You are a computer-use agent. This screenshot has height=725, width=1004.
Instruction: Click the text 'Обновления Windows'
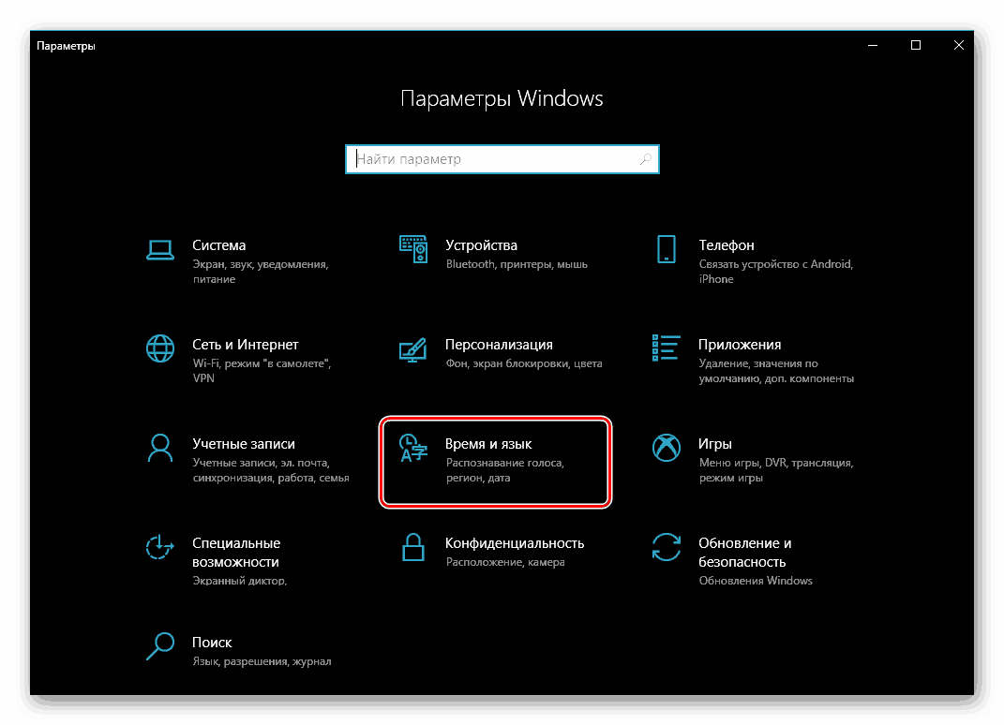(756, 581)
